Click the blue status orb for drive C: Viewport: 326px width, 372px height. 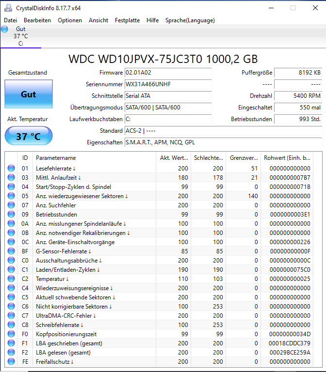tap(4, 29)
